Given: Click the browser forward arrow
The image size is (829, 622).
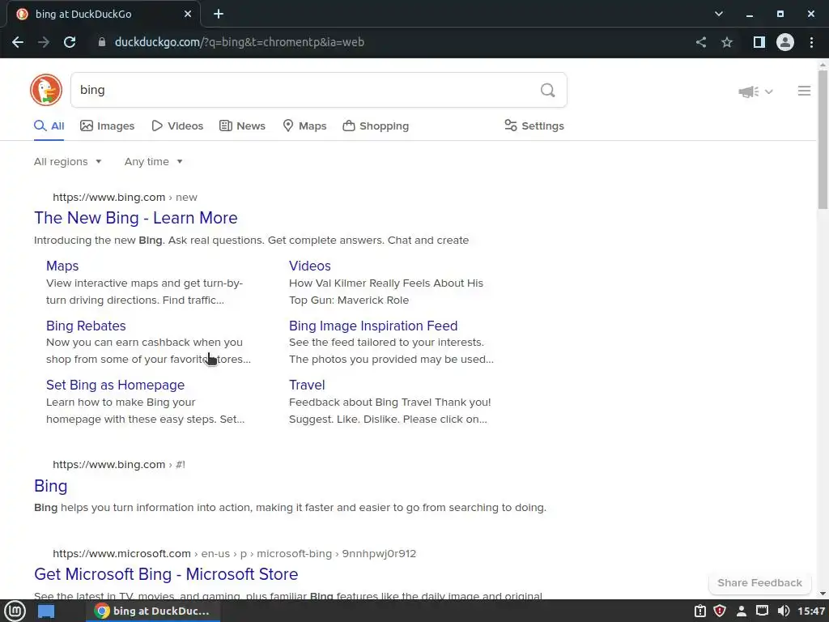Looking at the screenshot, I should tap(44, 42).
